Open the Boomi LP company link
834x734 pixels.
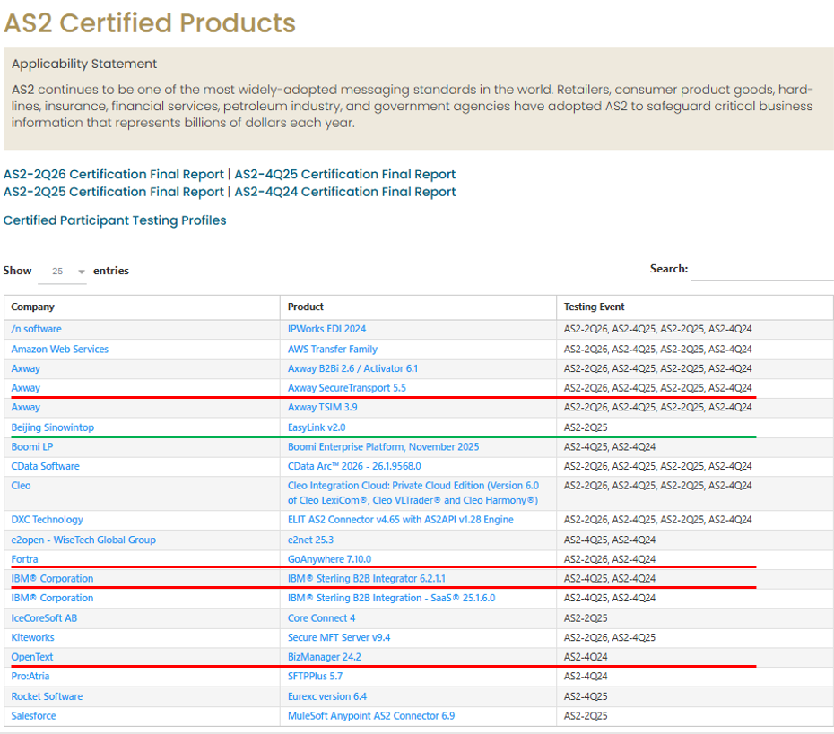[32, 447]
